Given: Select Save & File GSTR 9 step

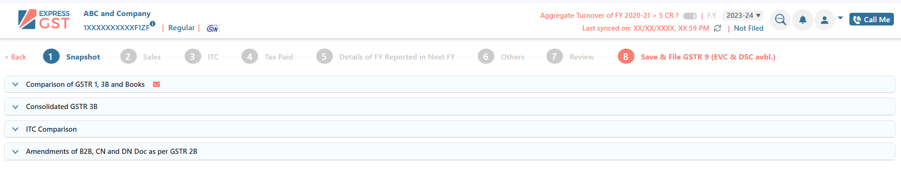Looking at the screenshot, I should [x=696, y=57].
